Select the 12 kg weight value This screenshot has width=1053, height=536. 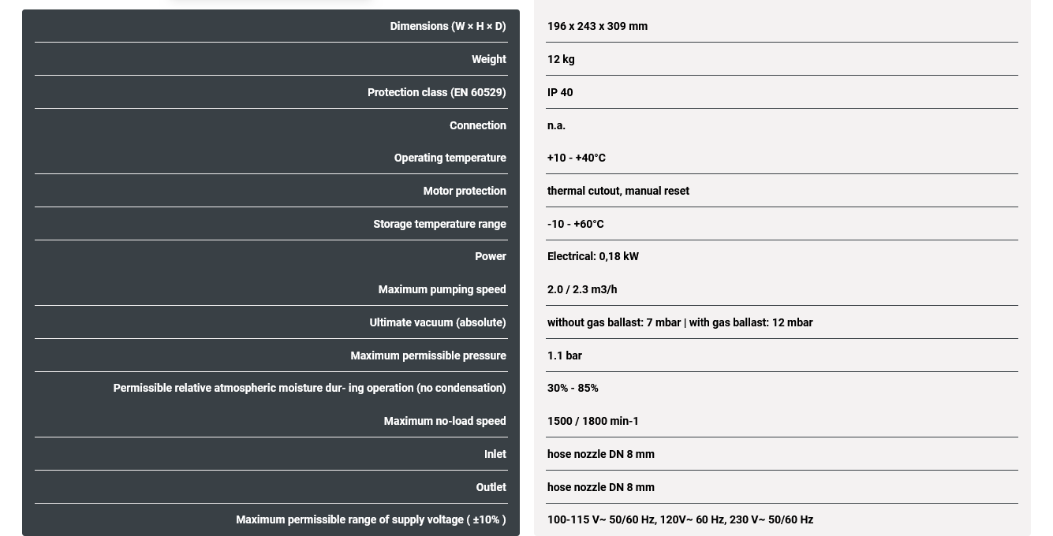tap(561, 59)
